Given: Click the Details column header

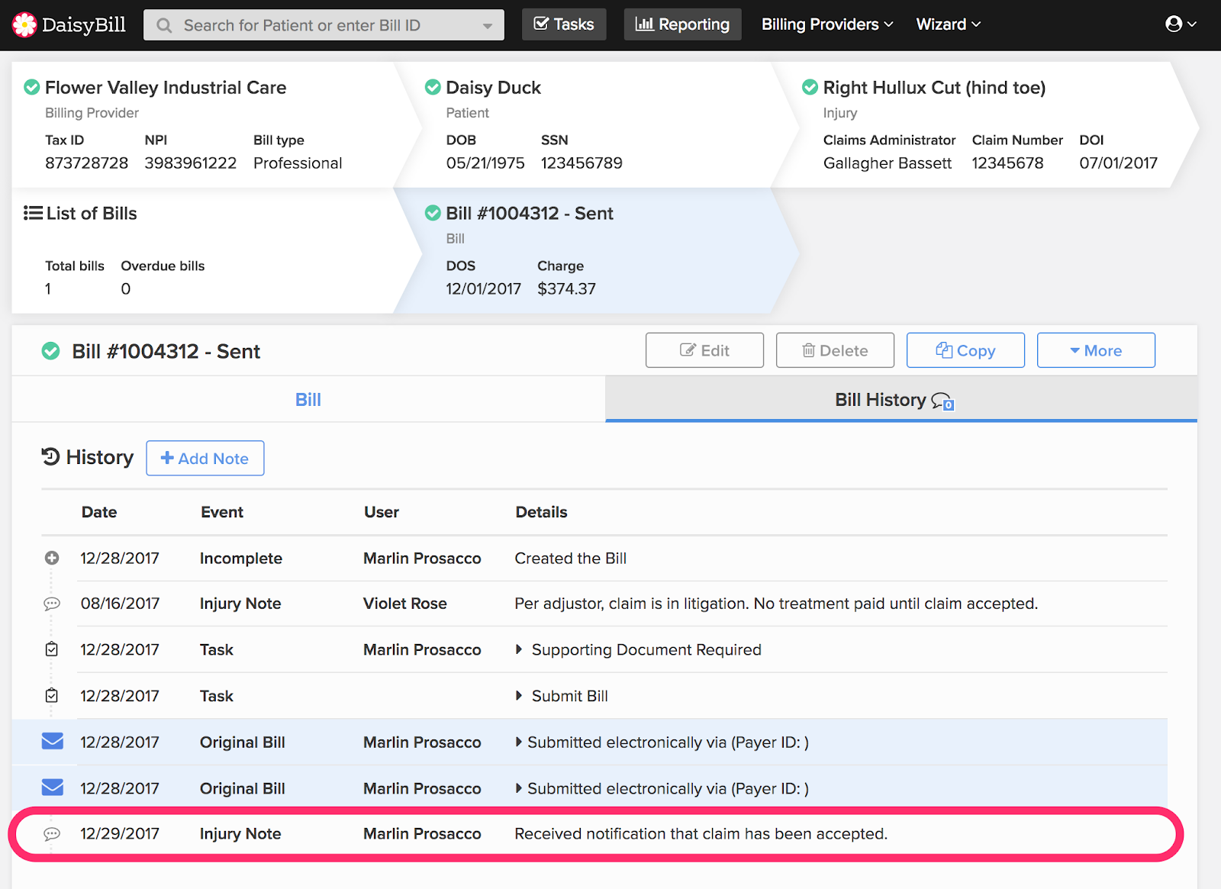Looking at the screenshot, I should point(542,512).
